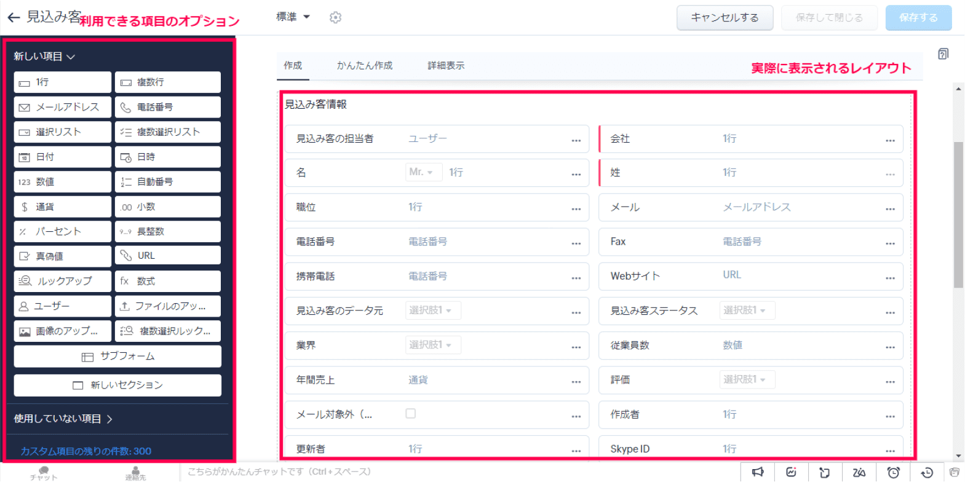
Task: Open the チャット tab in bottom bar
Action: (x=44, y=473)
